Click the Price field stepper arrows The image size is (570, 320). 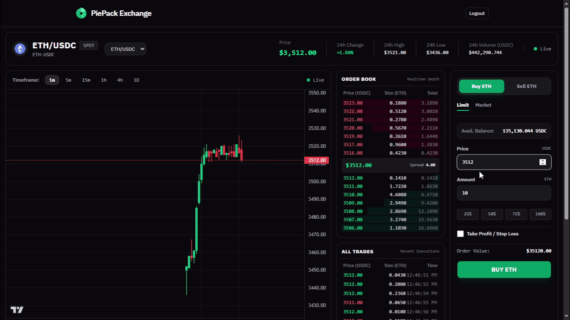542,162
